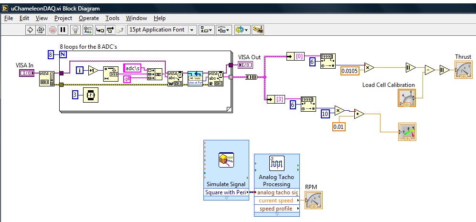
Task: Select the VISA Read node
Action: 215,79
